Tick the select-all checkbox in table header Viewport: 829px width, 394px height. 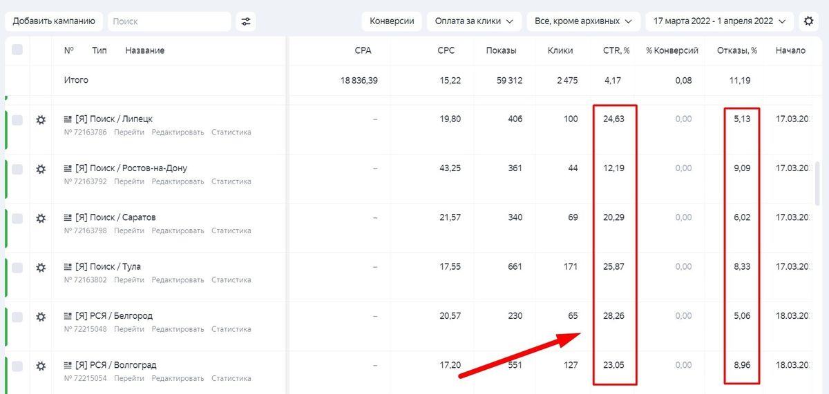[17, 50]
